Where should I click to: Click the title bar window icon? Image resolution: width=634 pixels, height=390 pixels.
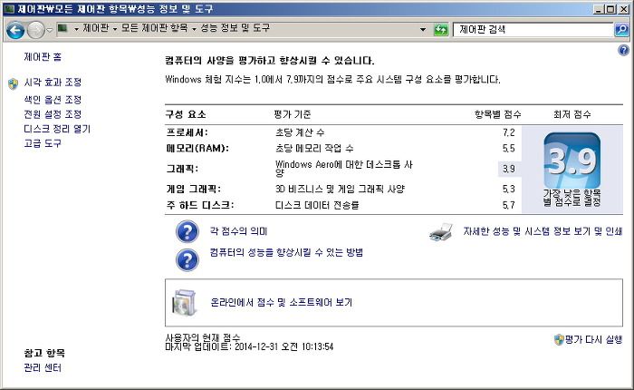tap(9, 8)
